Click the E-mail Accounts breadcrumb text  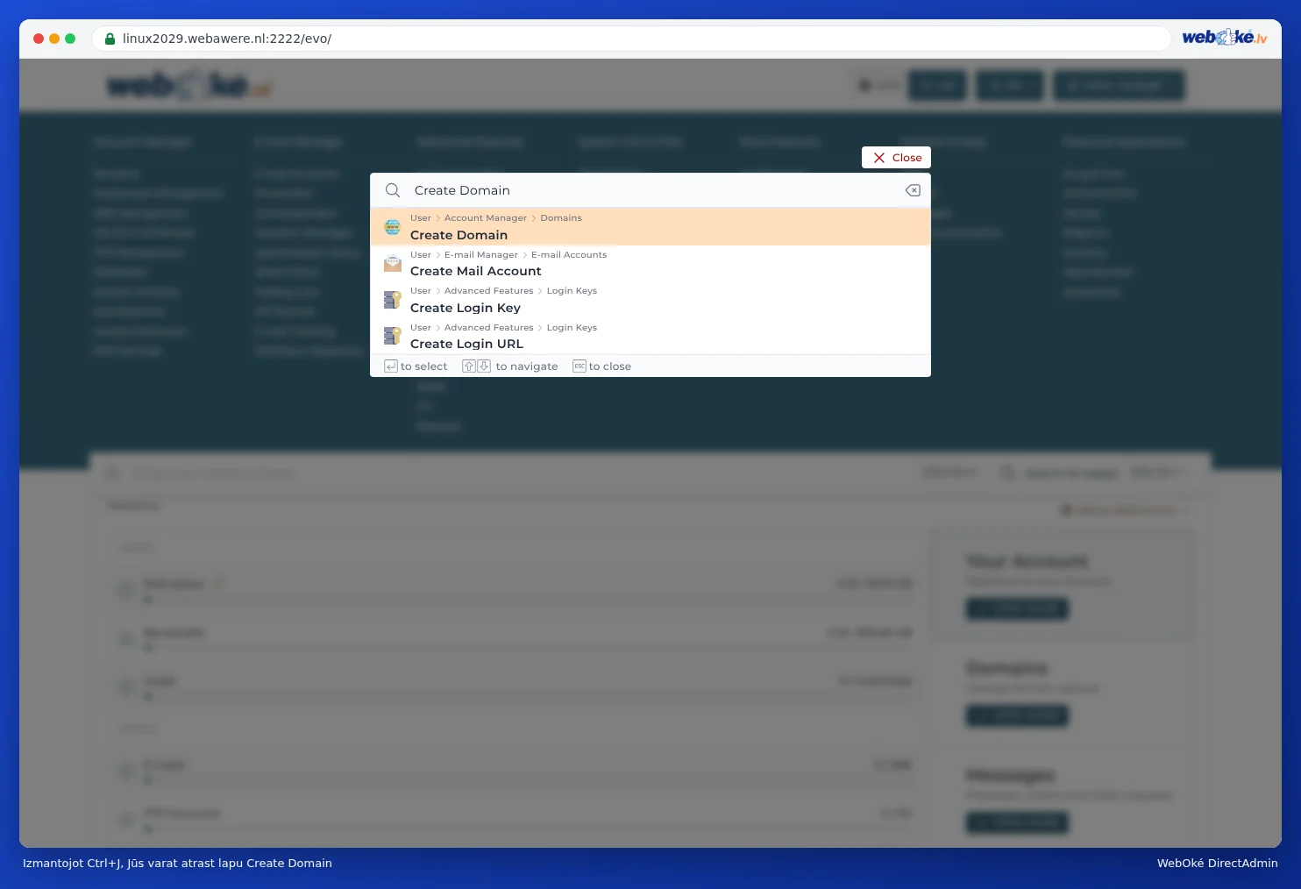pos(569,255)
